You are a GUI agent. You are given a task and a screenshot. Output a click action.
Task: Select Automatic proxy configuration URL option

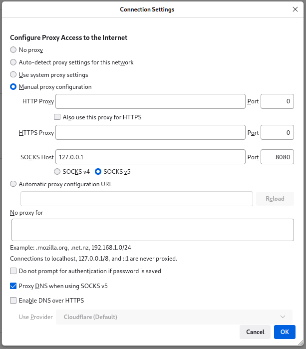tap(13, 184)
